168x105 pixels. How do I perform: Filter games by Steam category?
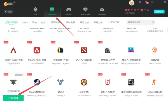(x=25, y=23)
